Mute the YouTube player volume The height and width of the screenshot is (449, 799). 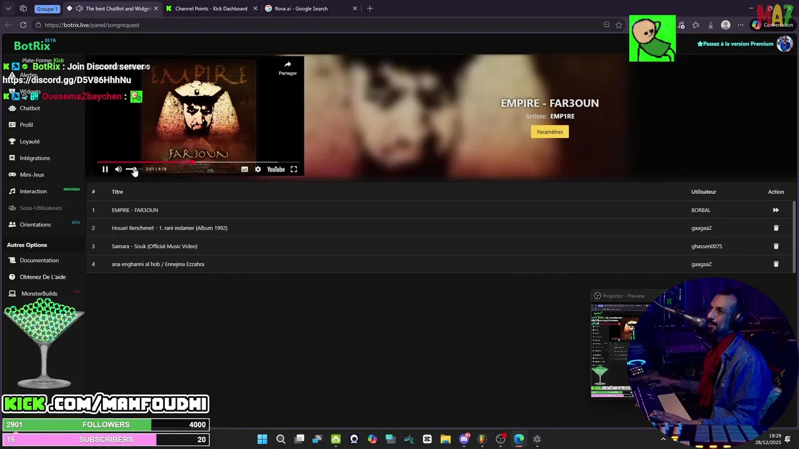click(118, 170)
